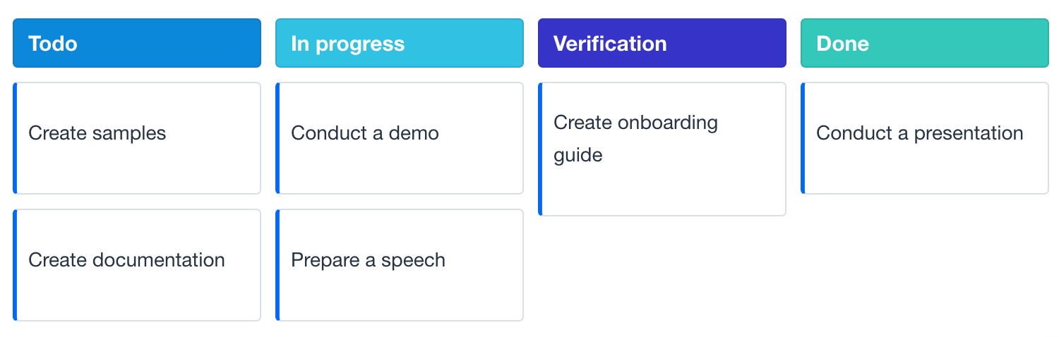This screenshot has height=337, width=1059.
Task: Click empty area under Conduct a presentation card
Action: click(x=925, y=261)
